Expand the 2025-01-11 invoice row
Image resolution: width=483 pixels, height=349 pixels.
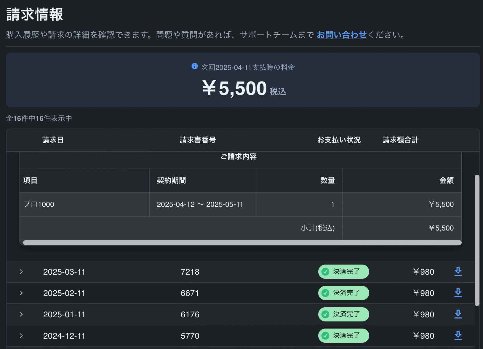21,314
